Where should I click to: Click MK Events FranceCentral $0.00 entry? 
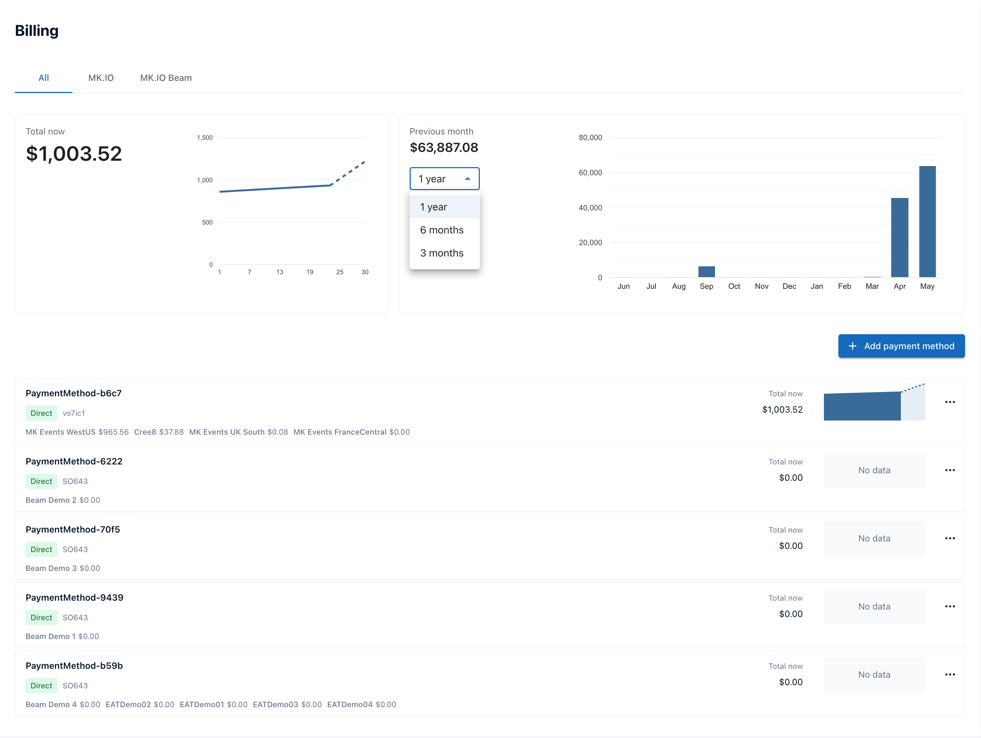(x=352, y=432)
